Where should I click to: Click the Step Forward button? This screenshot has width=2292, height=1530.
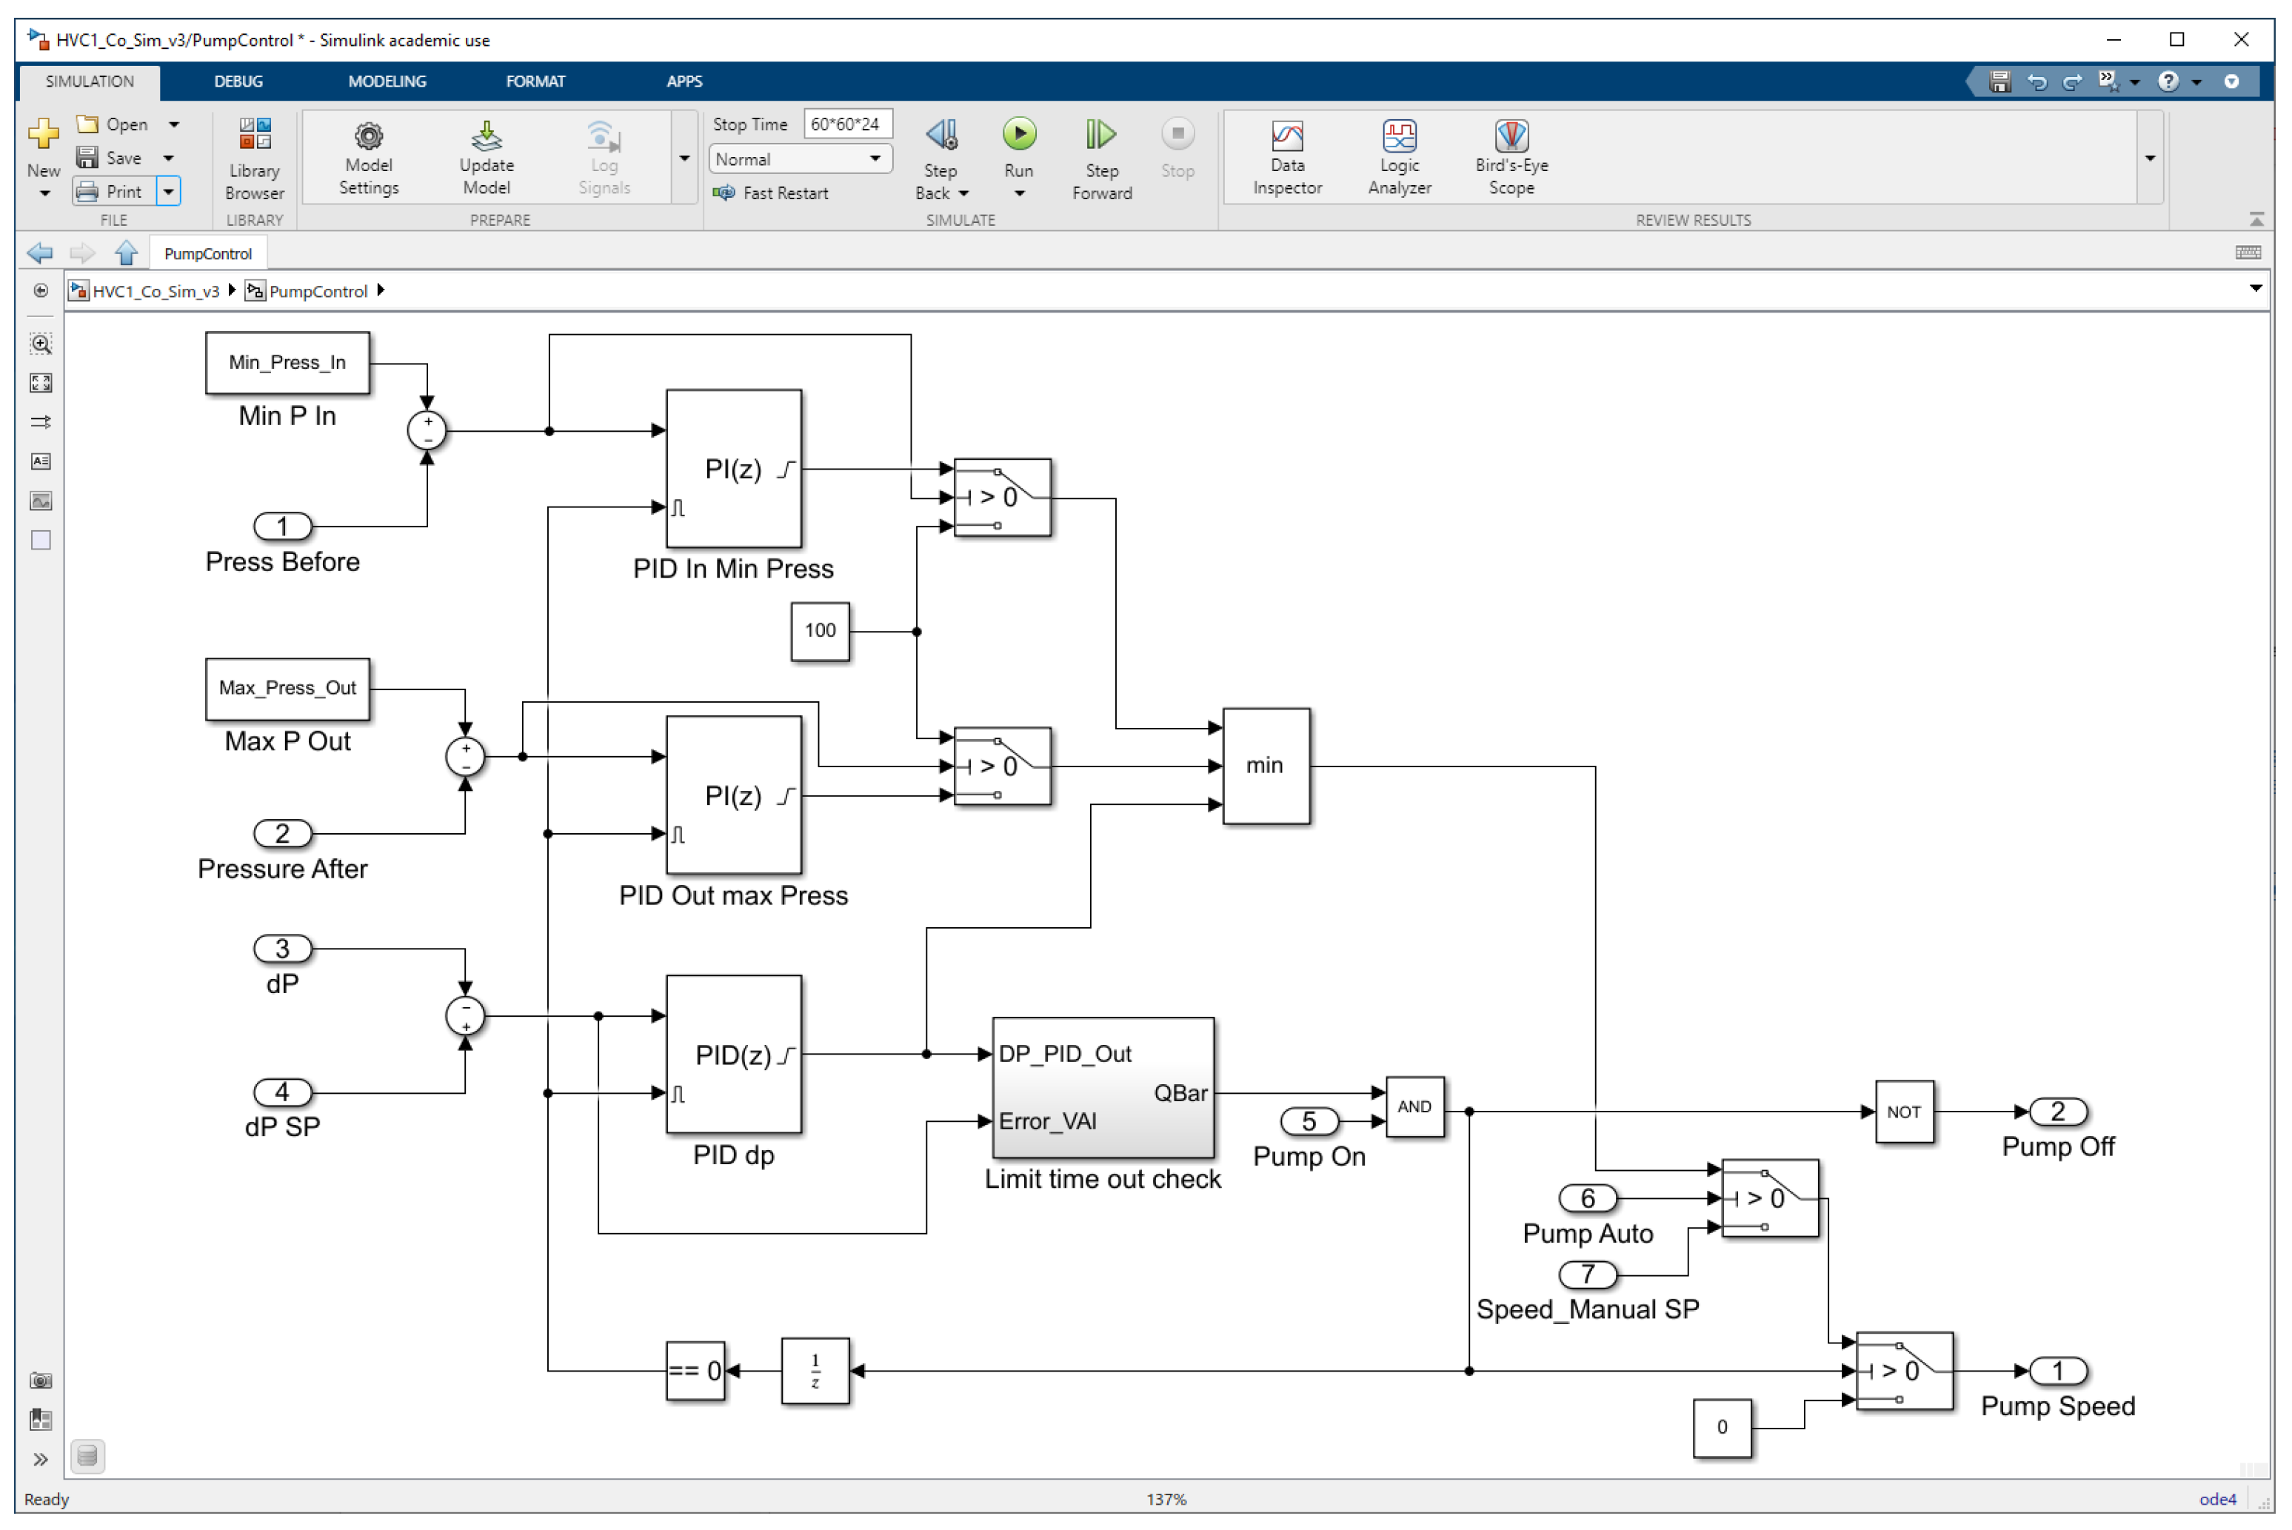tap(1100, 136)
